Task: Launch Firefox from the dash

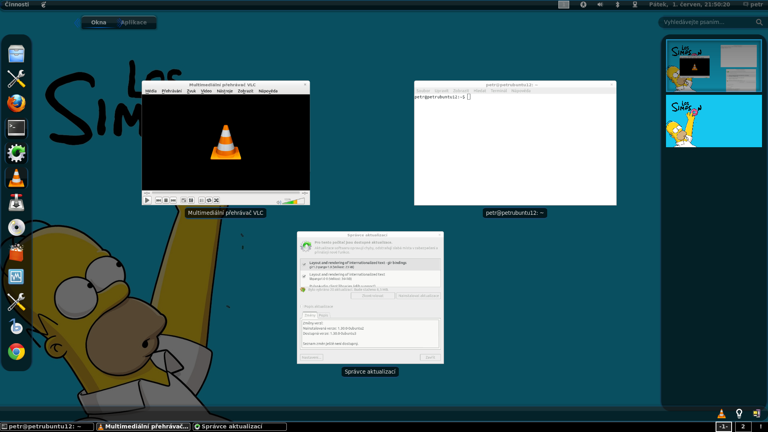Action: [x=16, y=103]
